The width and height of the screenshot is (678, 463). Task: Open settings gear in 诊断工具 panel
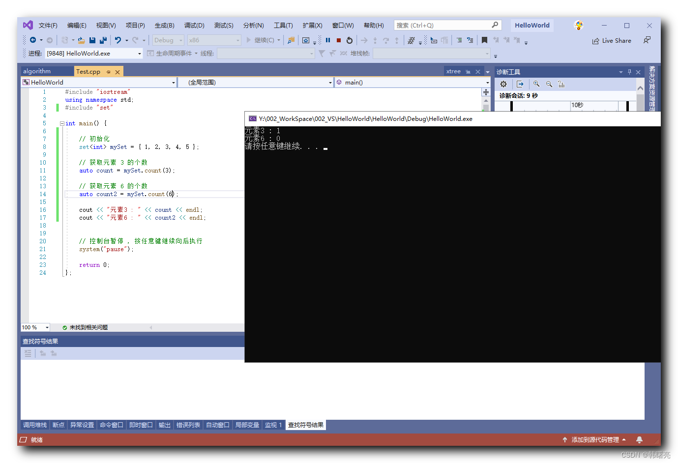click(503, 84)
